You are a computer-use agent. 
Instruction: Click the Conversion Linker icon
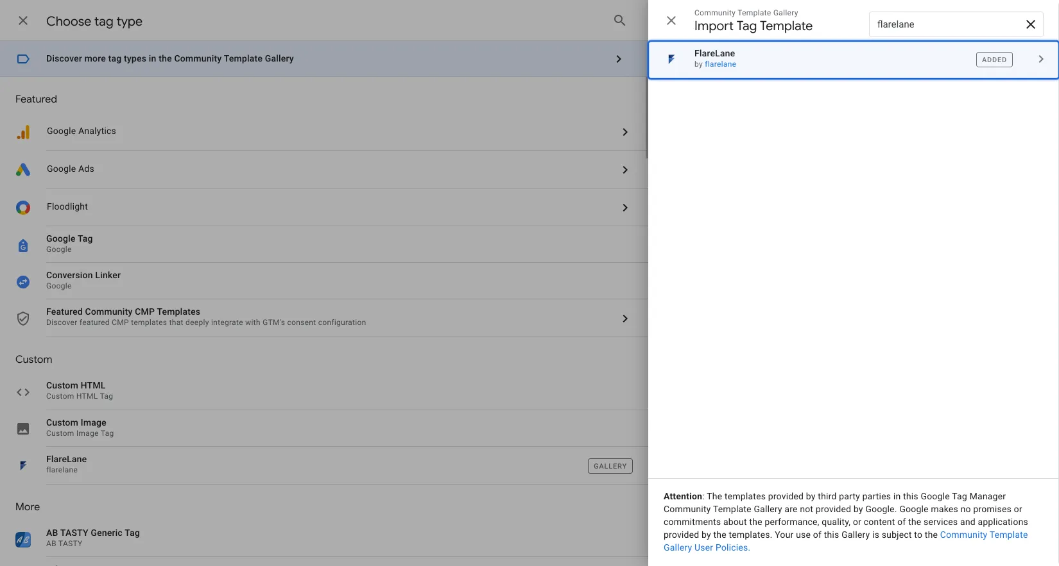click(x=23, y=281)
